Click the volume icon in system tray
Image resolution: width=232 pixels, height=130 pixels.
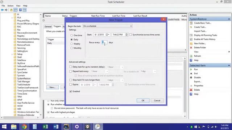216,127
